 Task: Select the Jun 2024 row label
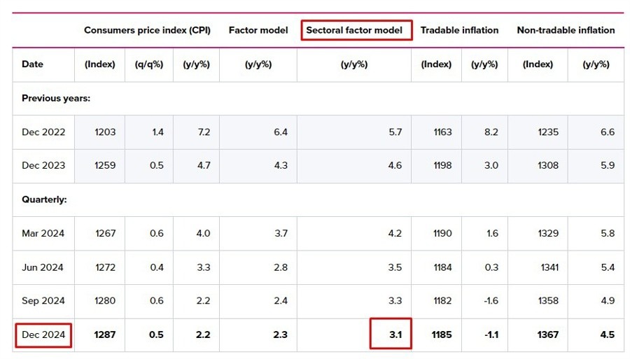43,267
